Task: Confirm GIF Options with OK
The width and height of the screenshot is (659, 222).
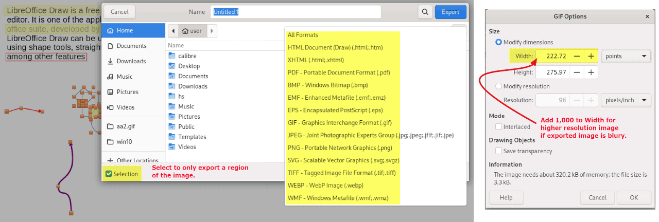Action: point(634,198)
